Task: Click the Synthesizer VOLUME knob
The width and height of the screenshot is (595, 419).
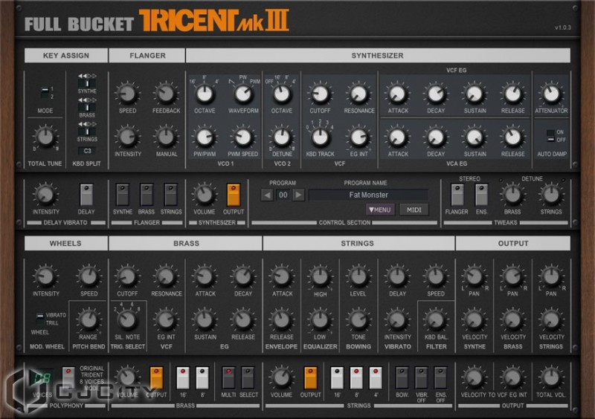Action: (204, 195)
